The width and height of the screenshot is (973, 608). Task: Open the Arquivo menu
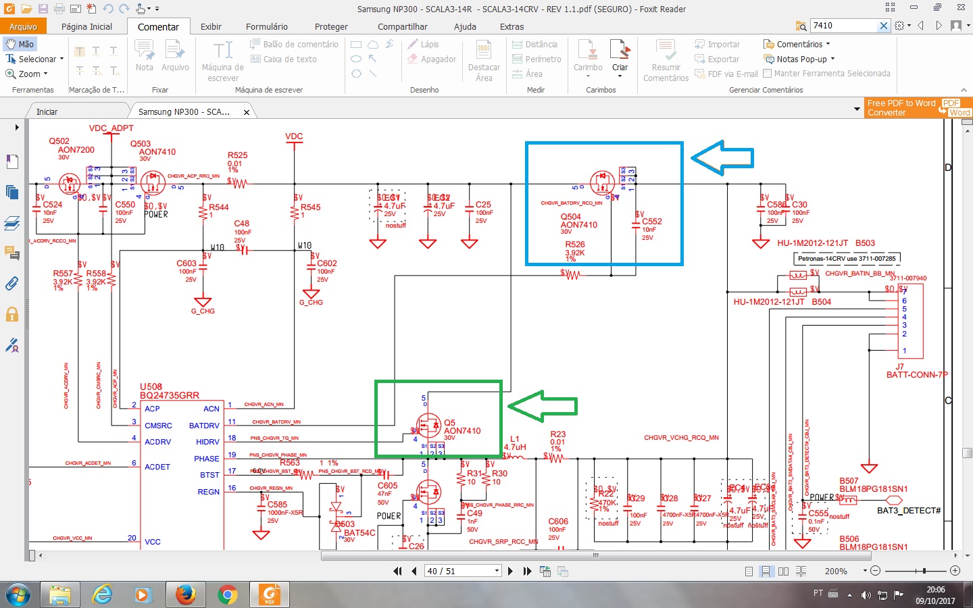click(23, 26)
